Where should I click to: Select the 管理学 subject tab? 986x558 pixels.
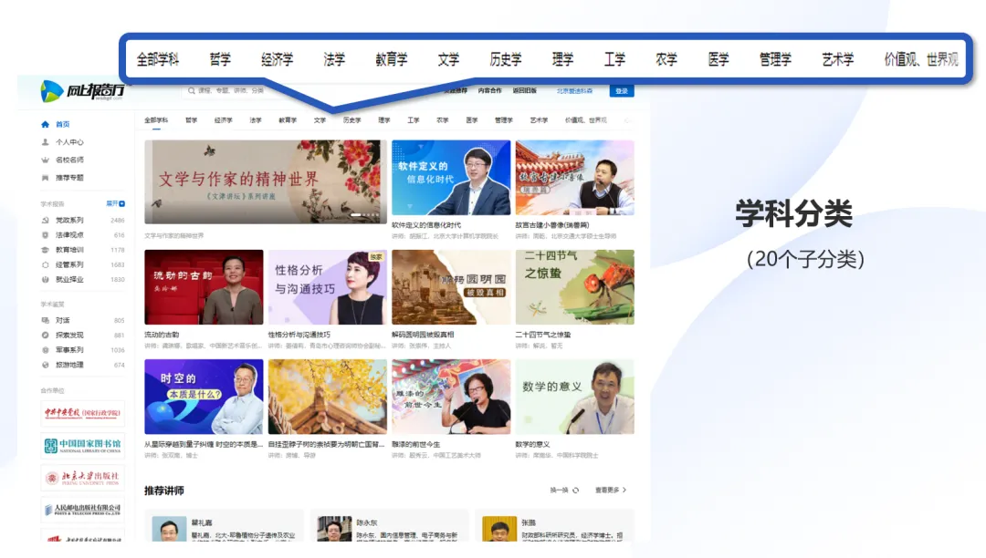503,120
